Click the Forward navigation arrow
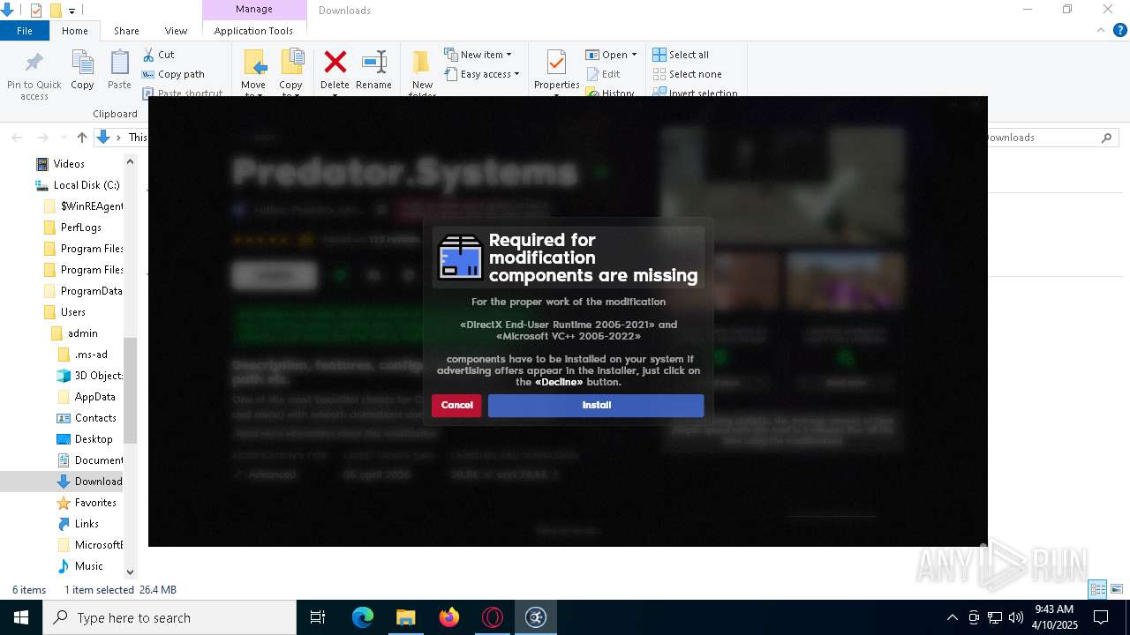This screenshot has height=635, width=1130. pyautogui.click(x=42, y=138)
